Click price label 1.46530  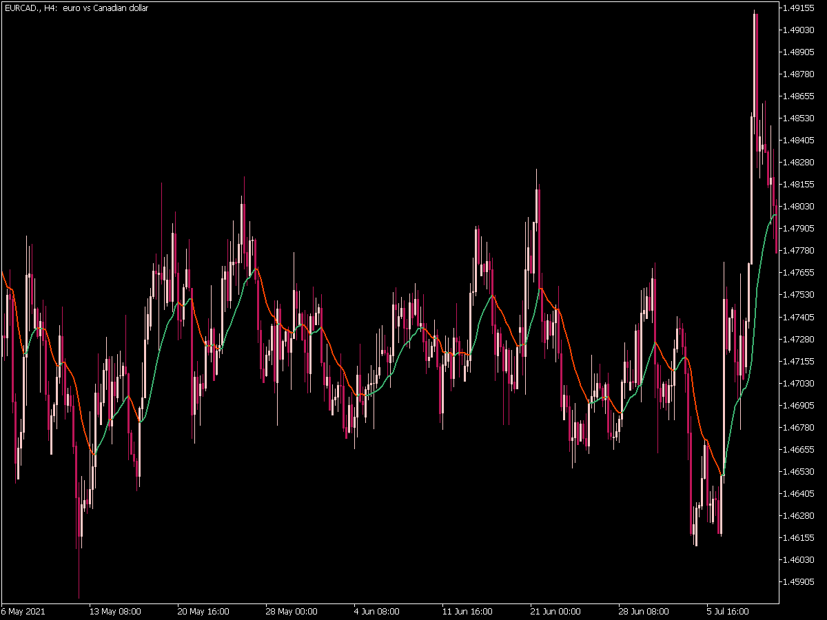click(x=799, y=471)
